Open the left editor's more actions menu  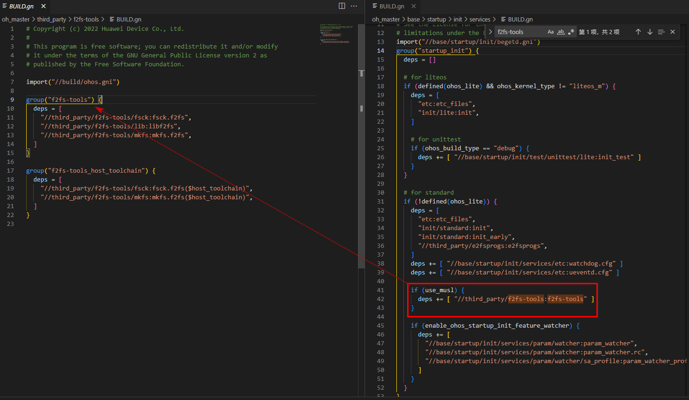coord(354,6)
